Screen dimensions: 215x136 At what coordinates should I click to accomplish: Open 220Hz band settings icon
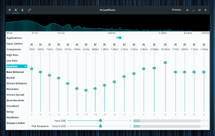[x=59, y=45]
